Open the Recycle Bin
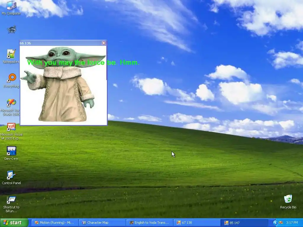 288,202
